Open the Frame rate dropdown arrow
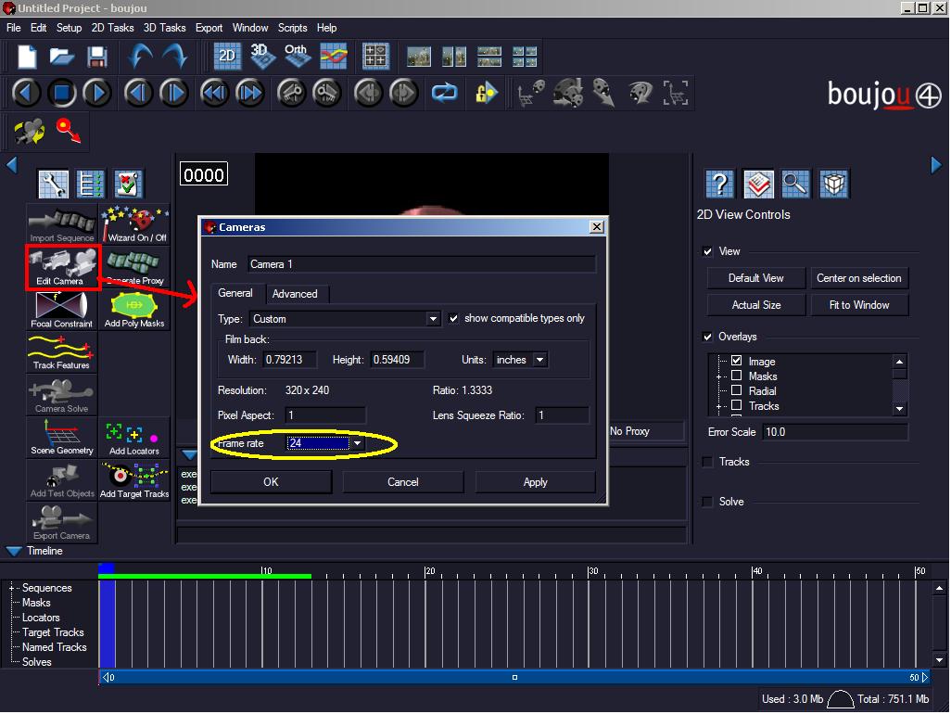The image size is (951, 714). point(357,443)
